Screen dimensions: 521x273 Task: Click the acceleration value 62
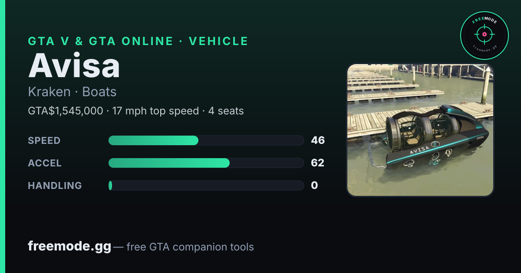(x=318, y=163)
